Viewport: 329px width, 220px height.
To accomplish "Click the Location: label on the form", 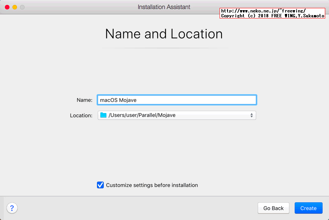I will (x=81, y=115).
